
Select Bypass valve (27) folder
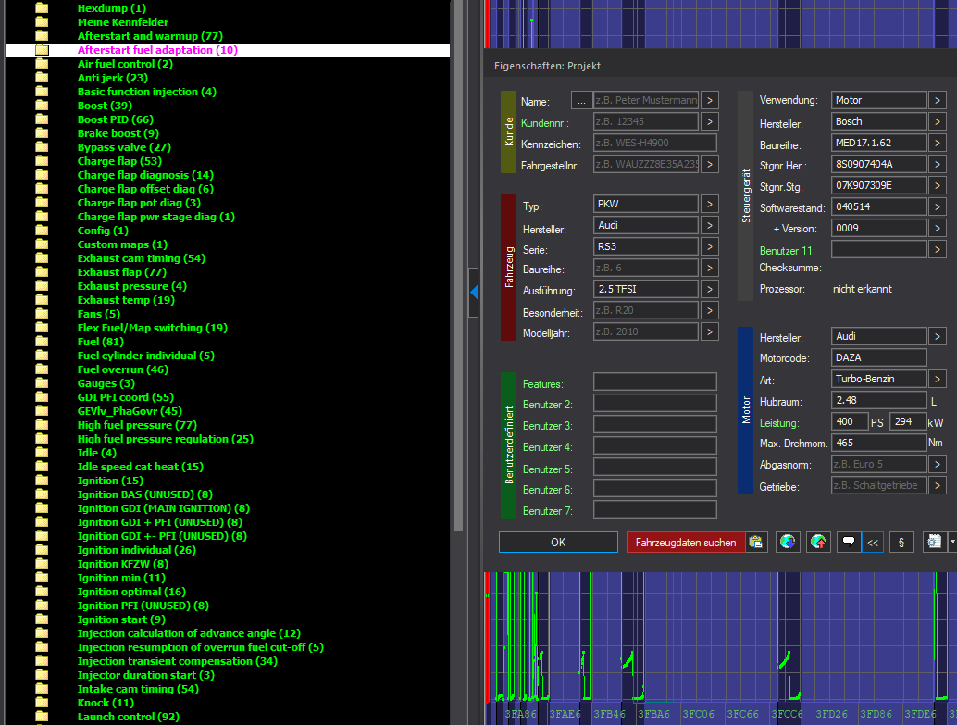point(125,147)
